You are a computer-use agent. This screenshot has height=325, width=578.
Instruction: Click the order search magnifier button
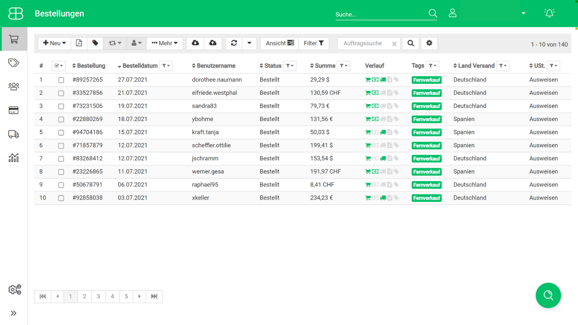point(411,43)
